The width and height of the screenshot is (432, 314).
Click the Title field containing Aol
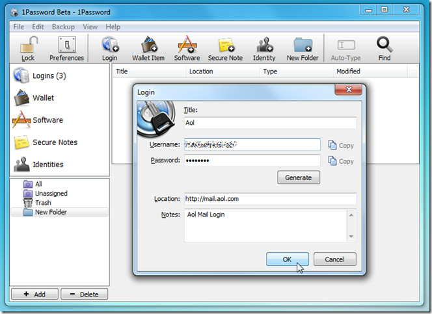[x=270, y=123]
